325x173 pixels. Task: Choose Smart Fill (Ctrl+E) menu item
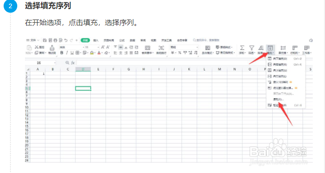pyautogui.click(x=286, y=105)
